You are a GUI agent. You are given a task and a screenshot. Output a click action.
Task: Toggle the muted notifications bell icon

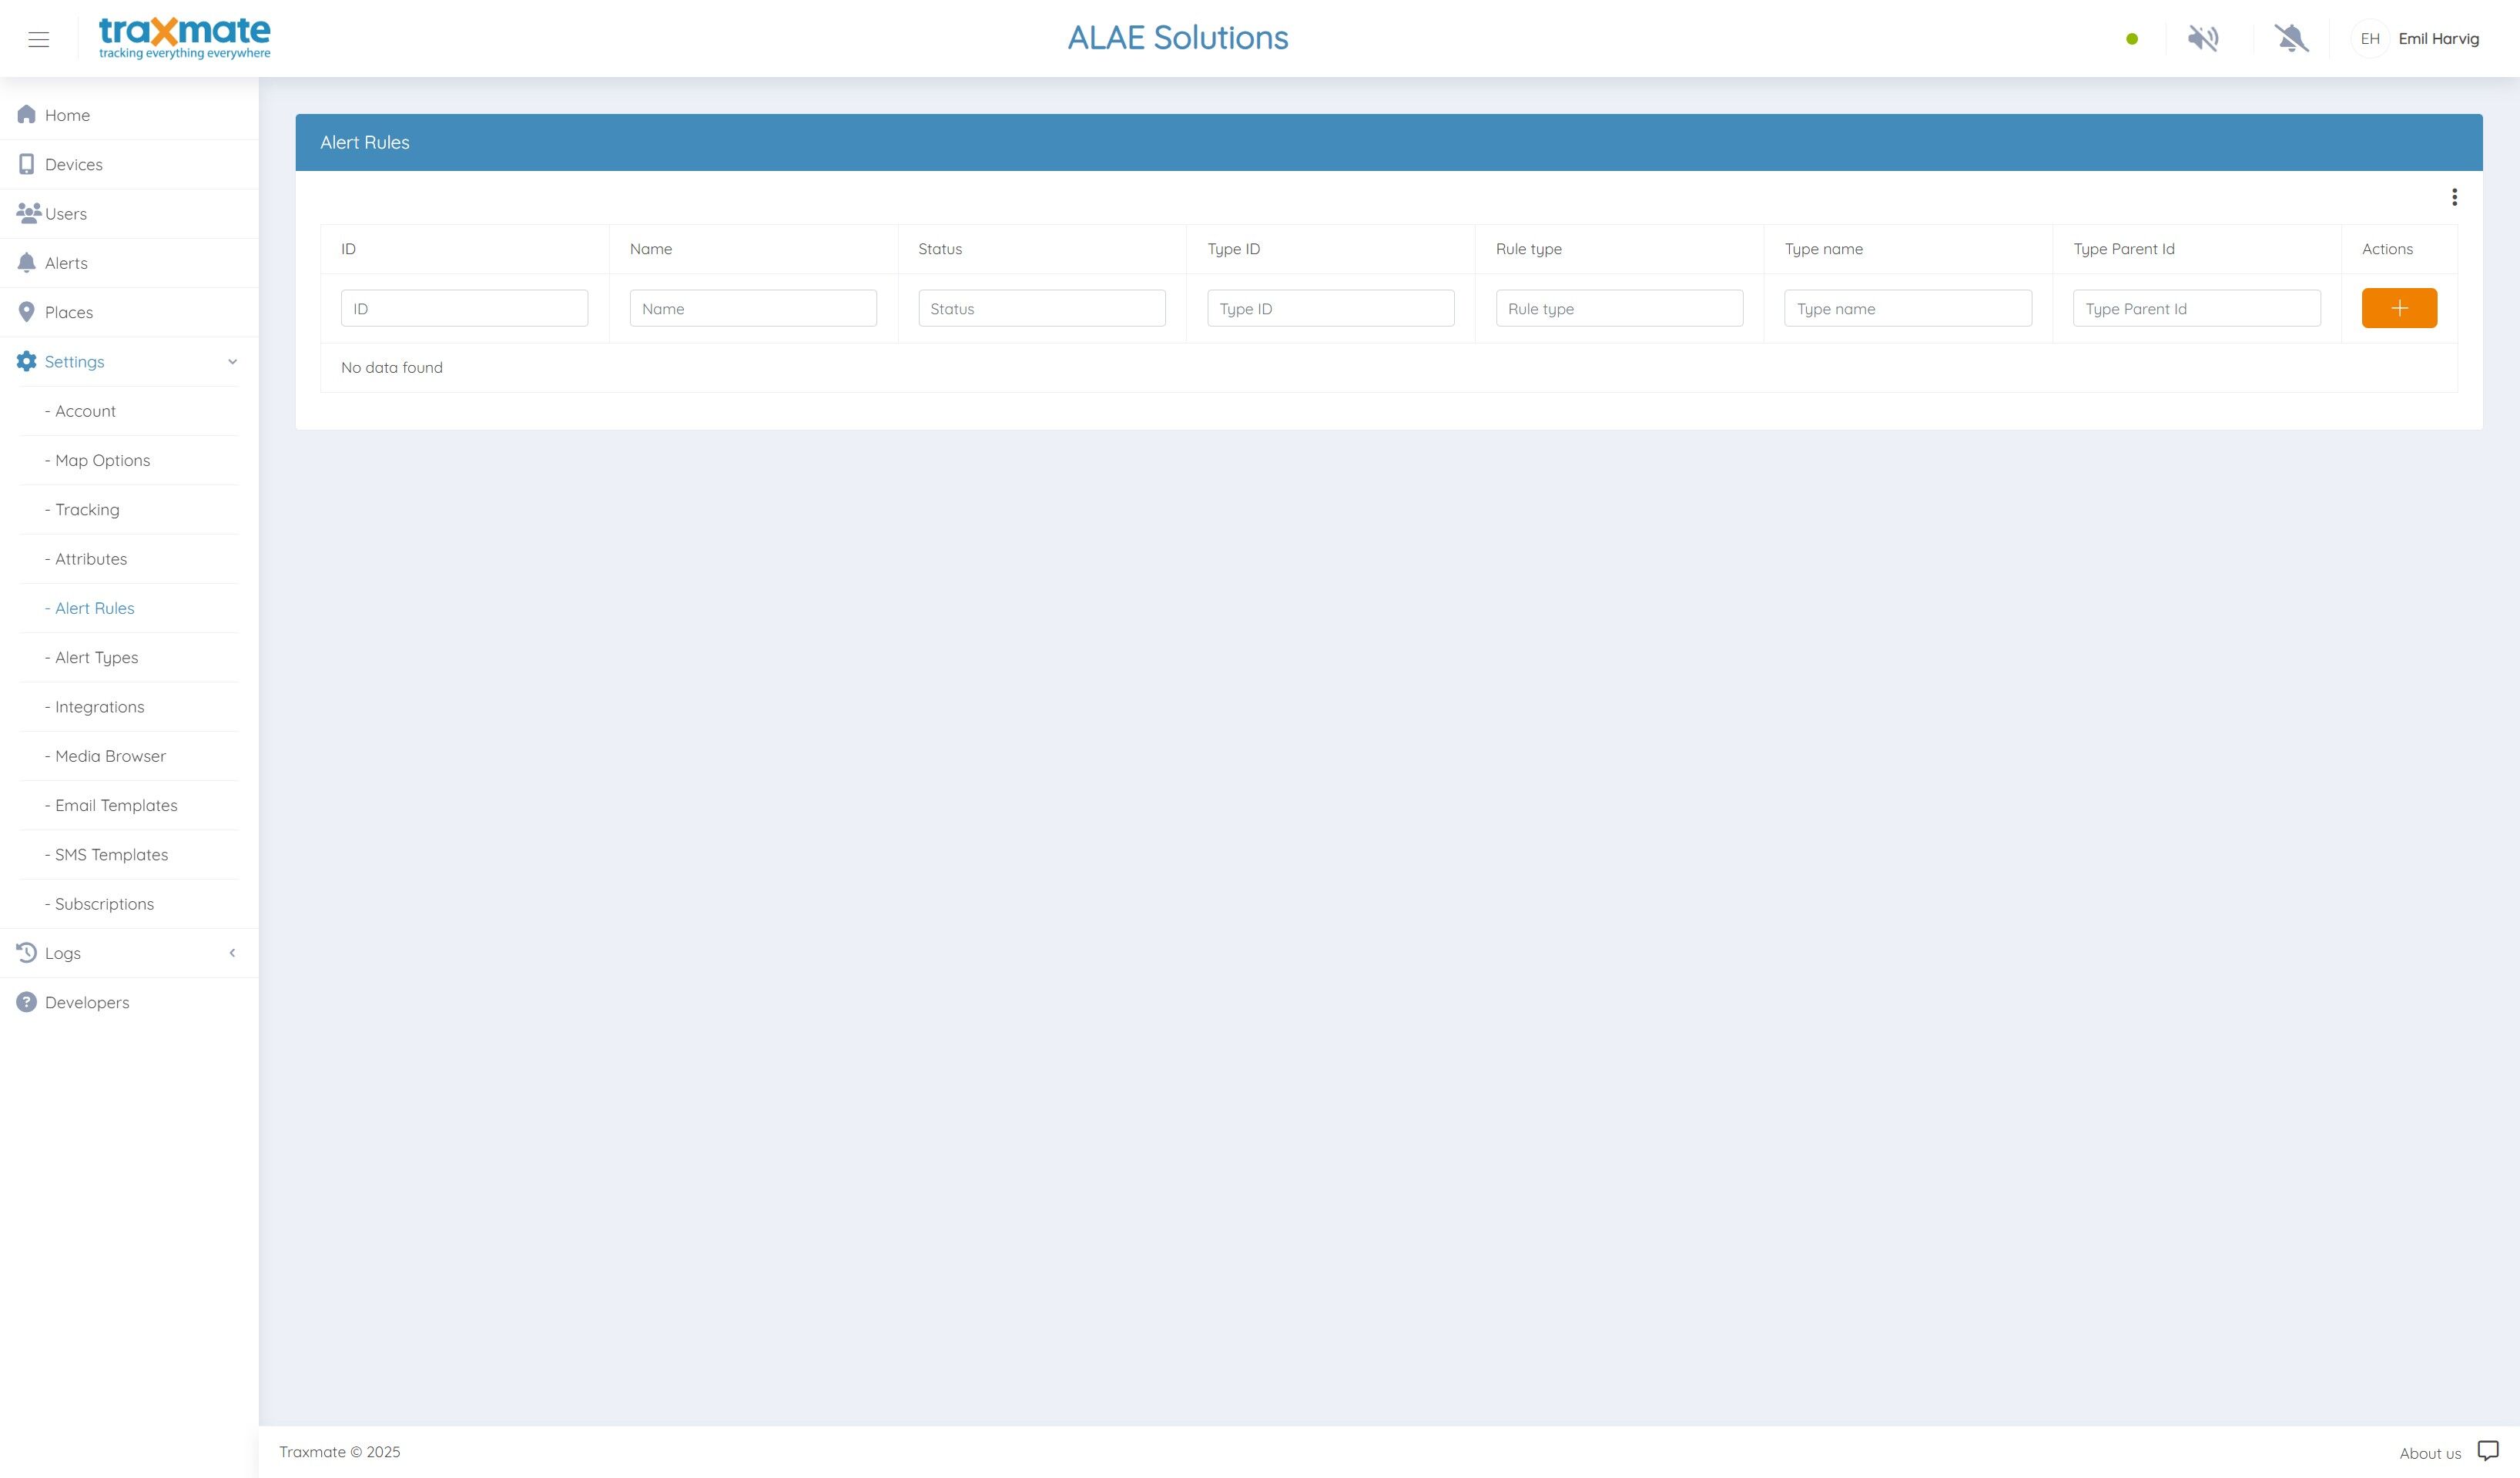pyautogui.click(x=2291, y=39)
